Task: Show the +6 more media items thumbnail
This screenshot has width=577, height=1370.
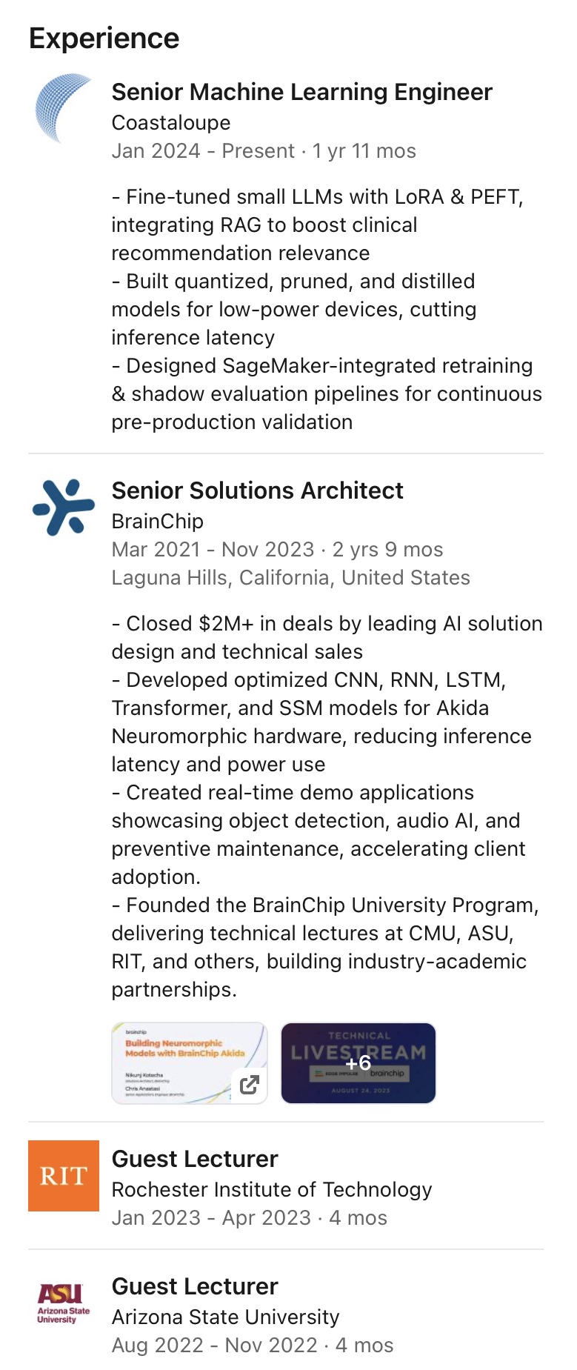Action: [358, 1063]
